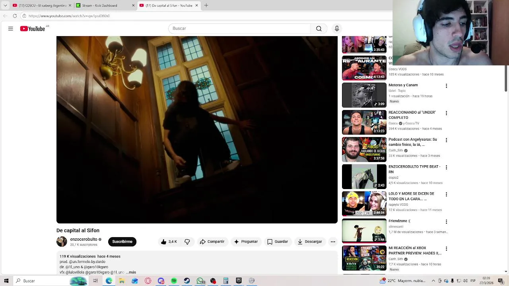Open Epic Games Launcher from the taskbar

coord(239,281)
